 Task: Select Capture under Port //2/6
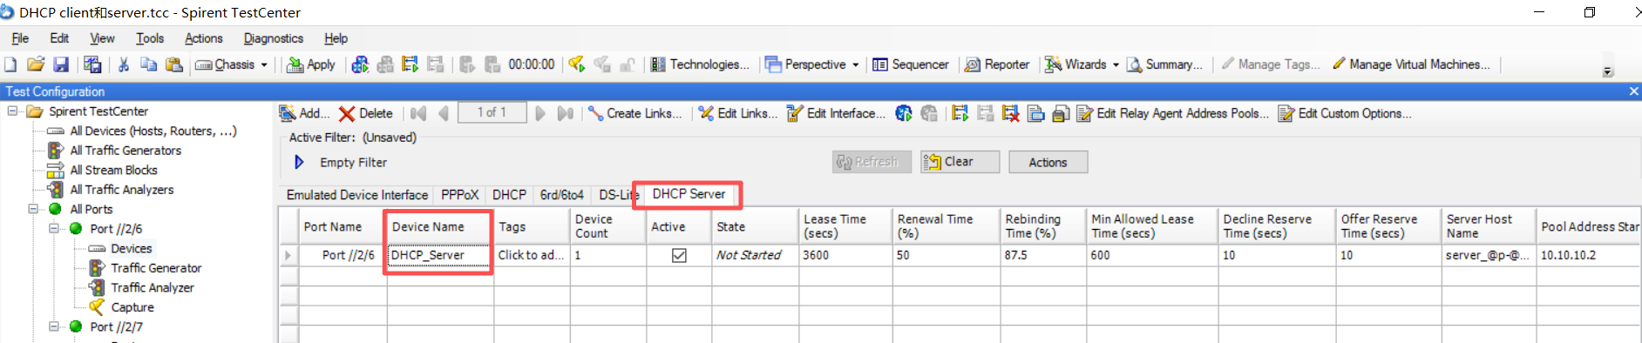(x=132, y=306)
